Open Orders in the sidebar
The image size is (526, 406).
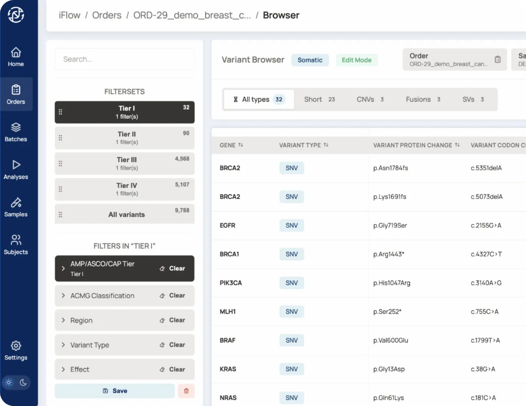click(16, 94)
